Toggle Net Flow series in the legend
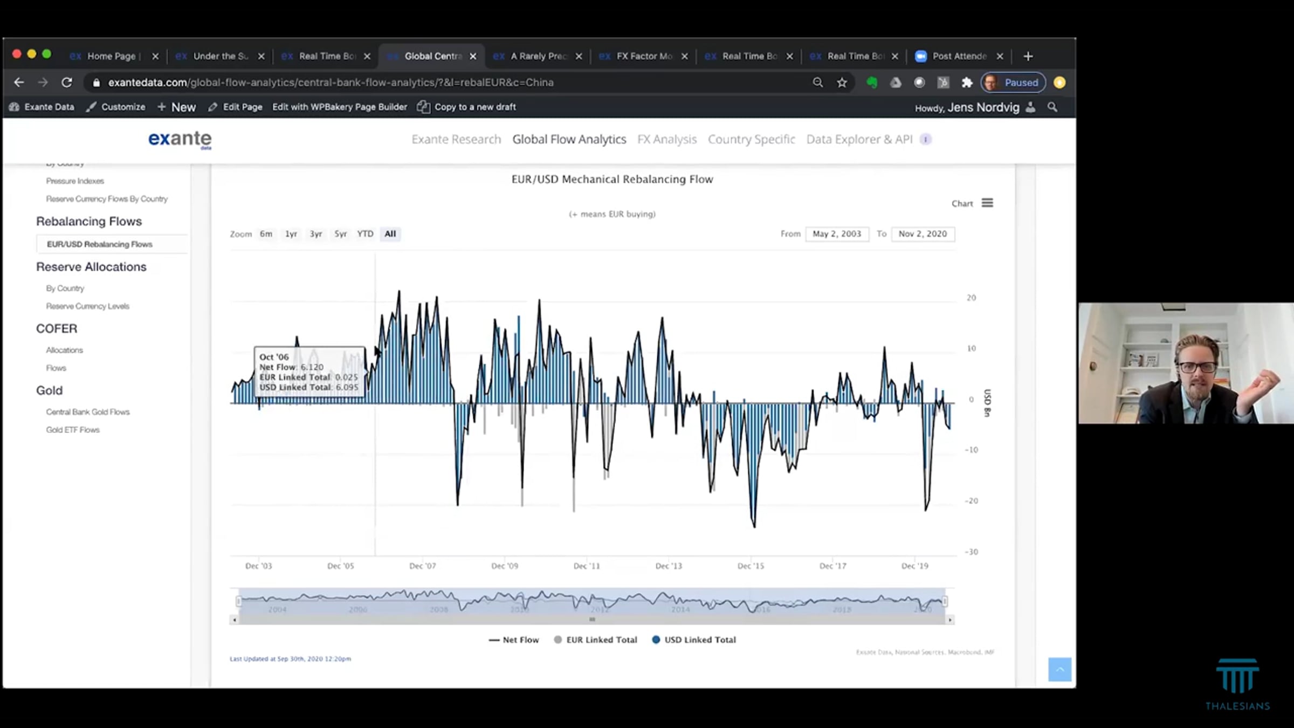Viewport: 1294px width, 728px height. click(x=514, y=640)
